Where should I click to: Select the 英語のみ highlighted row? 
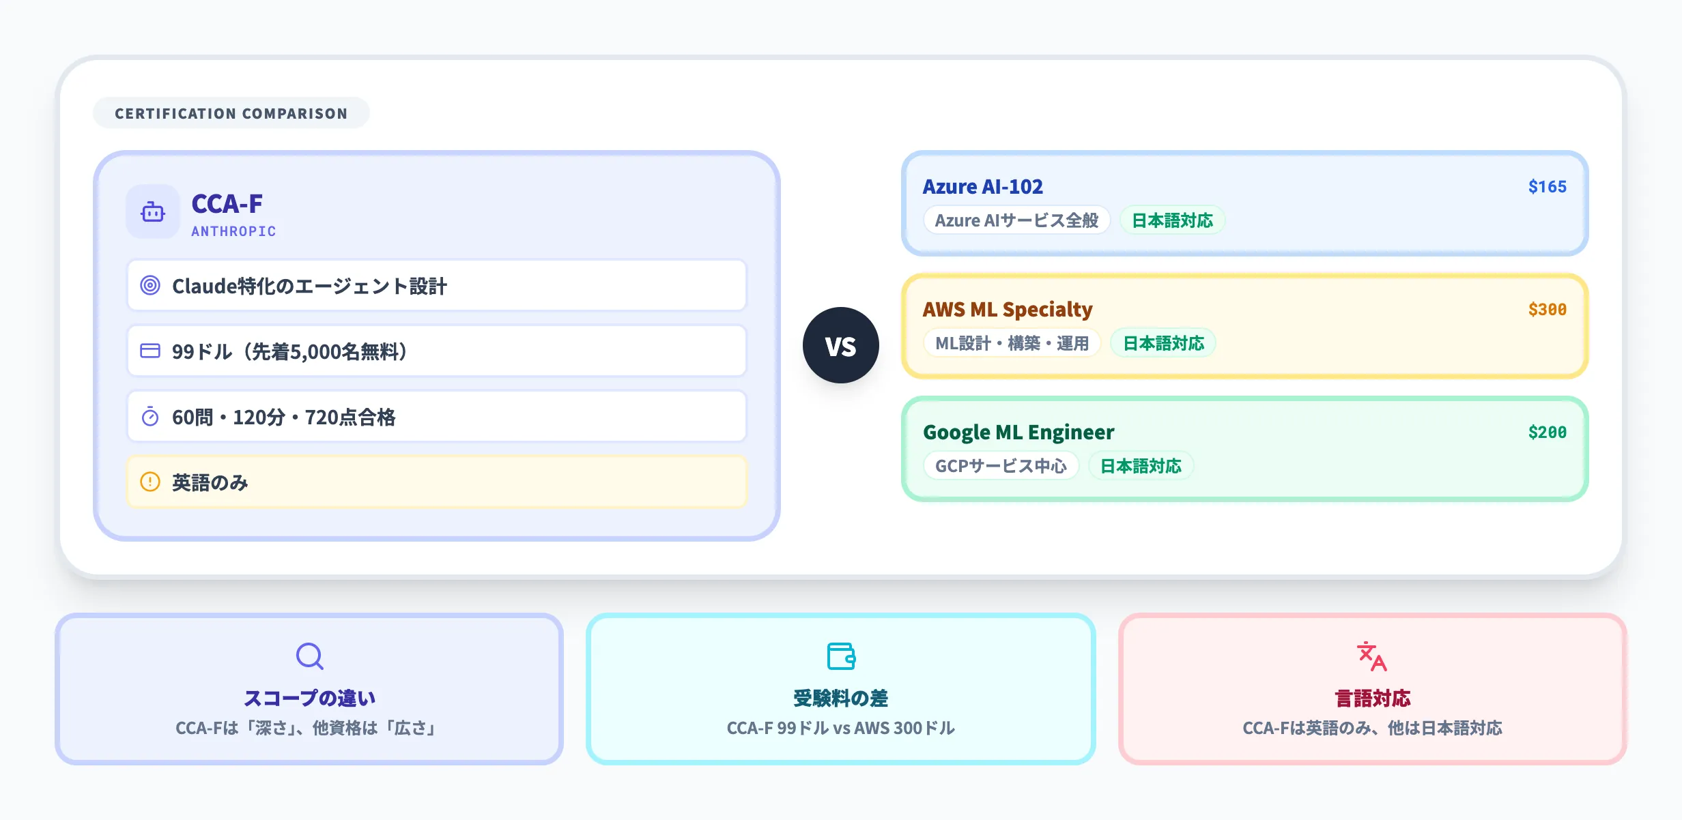point(437,482)
